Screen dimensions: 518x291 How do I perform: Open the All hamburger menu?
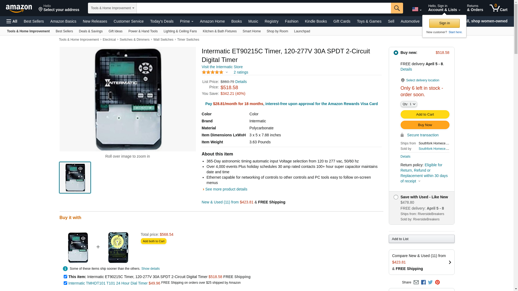tap(12, 21)
